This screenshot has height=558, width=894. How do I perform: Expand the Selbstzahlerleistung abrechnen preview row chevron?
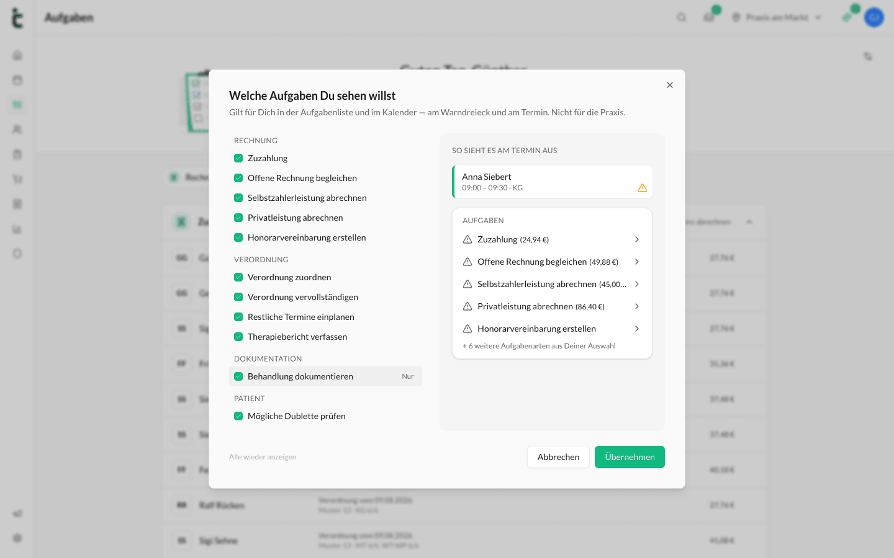point(637,284)
